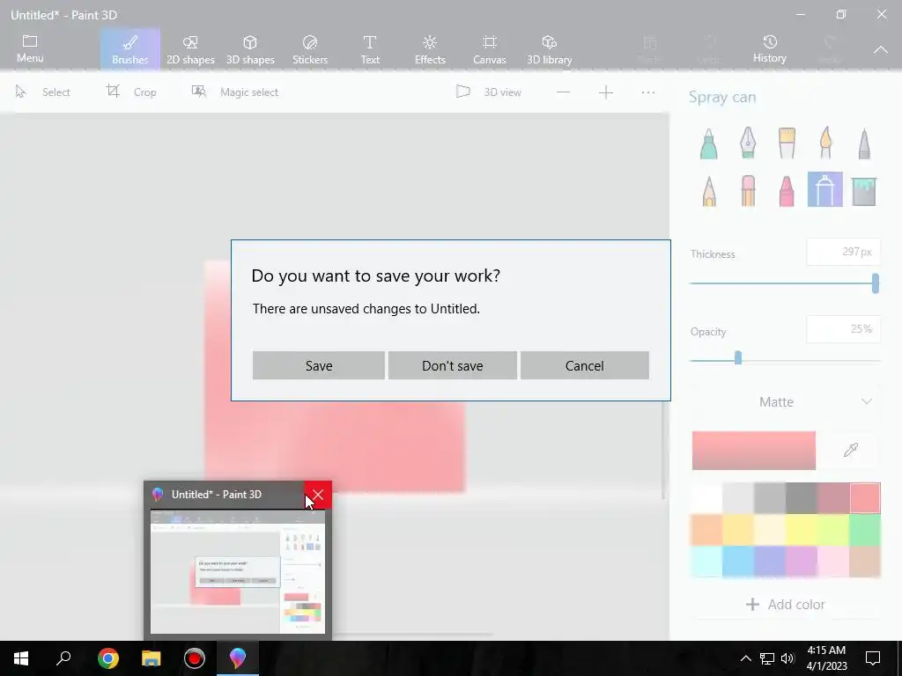Select the Marker brush
Screen dimensions: 902x676
709,143
